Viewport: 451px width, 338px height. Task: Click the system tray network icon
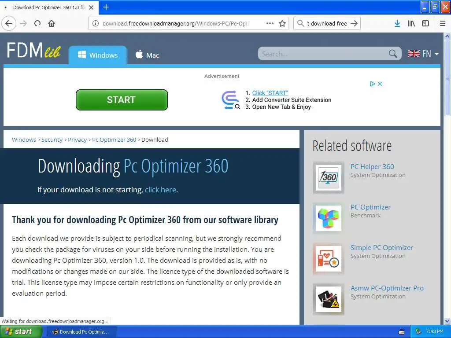(418, 332)
